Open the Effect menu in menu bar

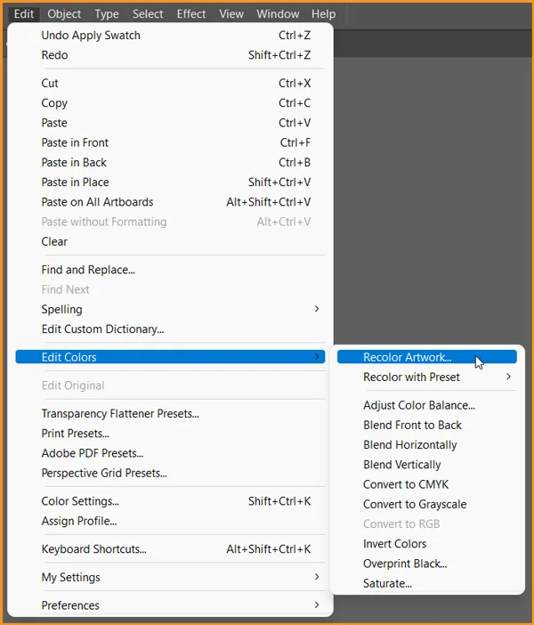[190, 13]
